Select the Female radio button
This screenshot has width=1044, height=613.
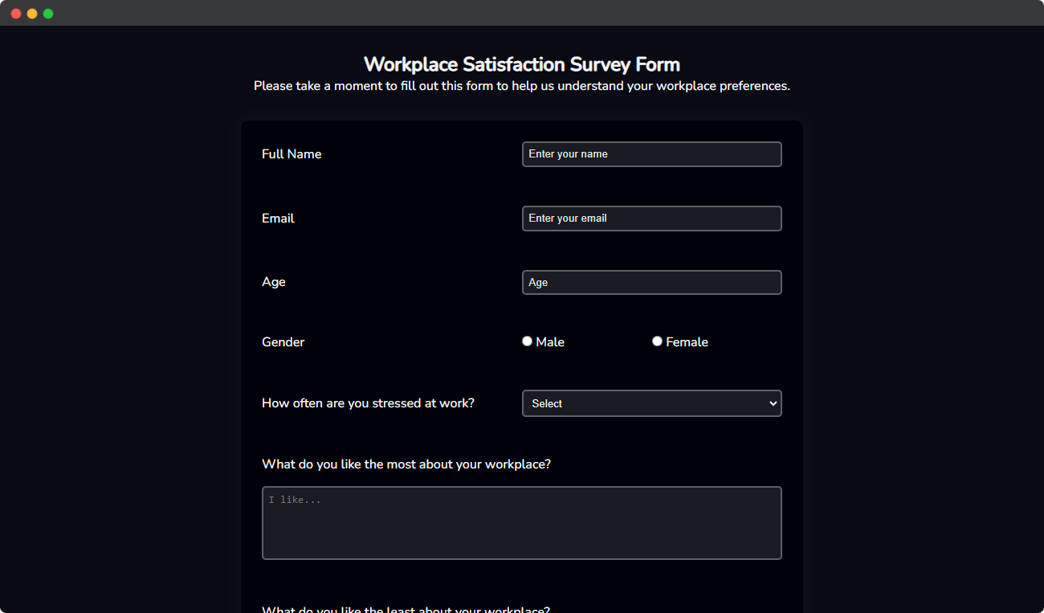point(658,341)
